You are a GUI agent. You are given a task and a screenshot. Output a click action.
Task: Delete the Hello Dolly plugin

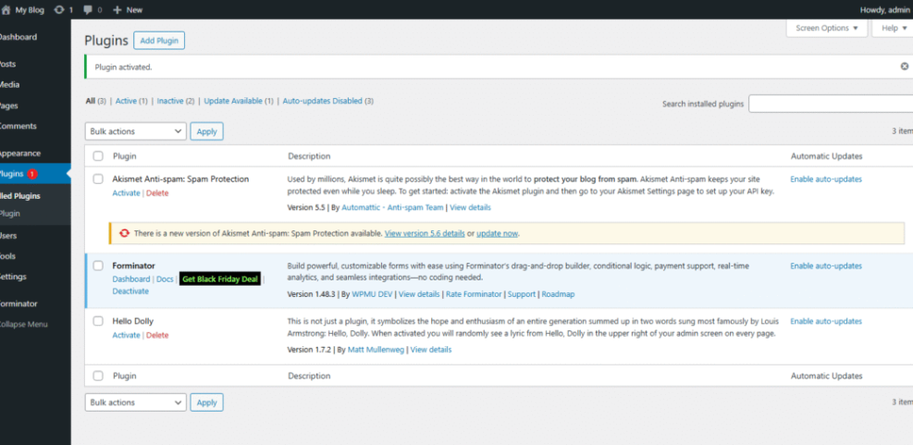tap(157, 335)
